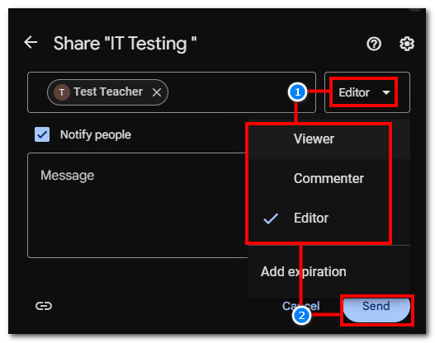Select Commenter from the role menu
The image size is (435, 343).
329,178
